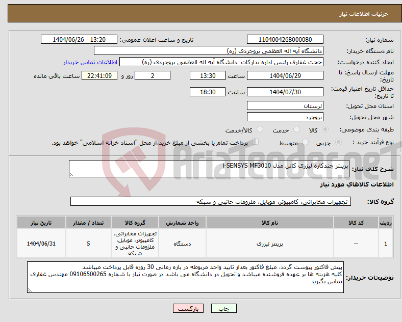
Task: Click the دستگاه unit cell
Action: 182,244
